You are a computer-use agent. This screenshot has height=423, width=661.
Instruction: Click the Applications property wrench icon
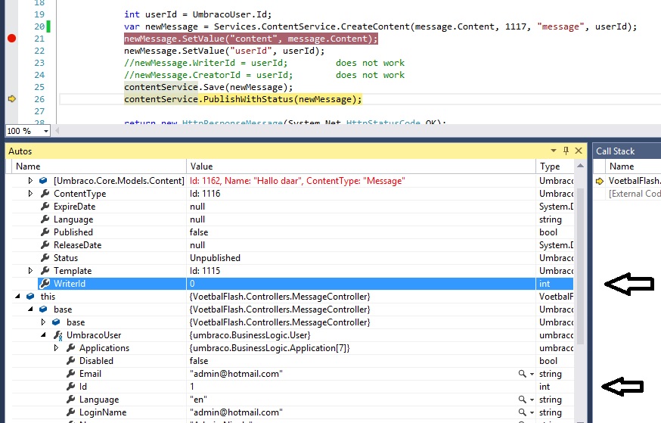coord(71,348)
